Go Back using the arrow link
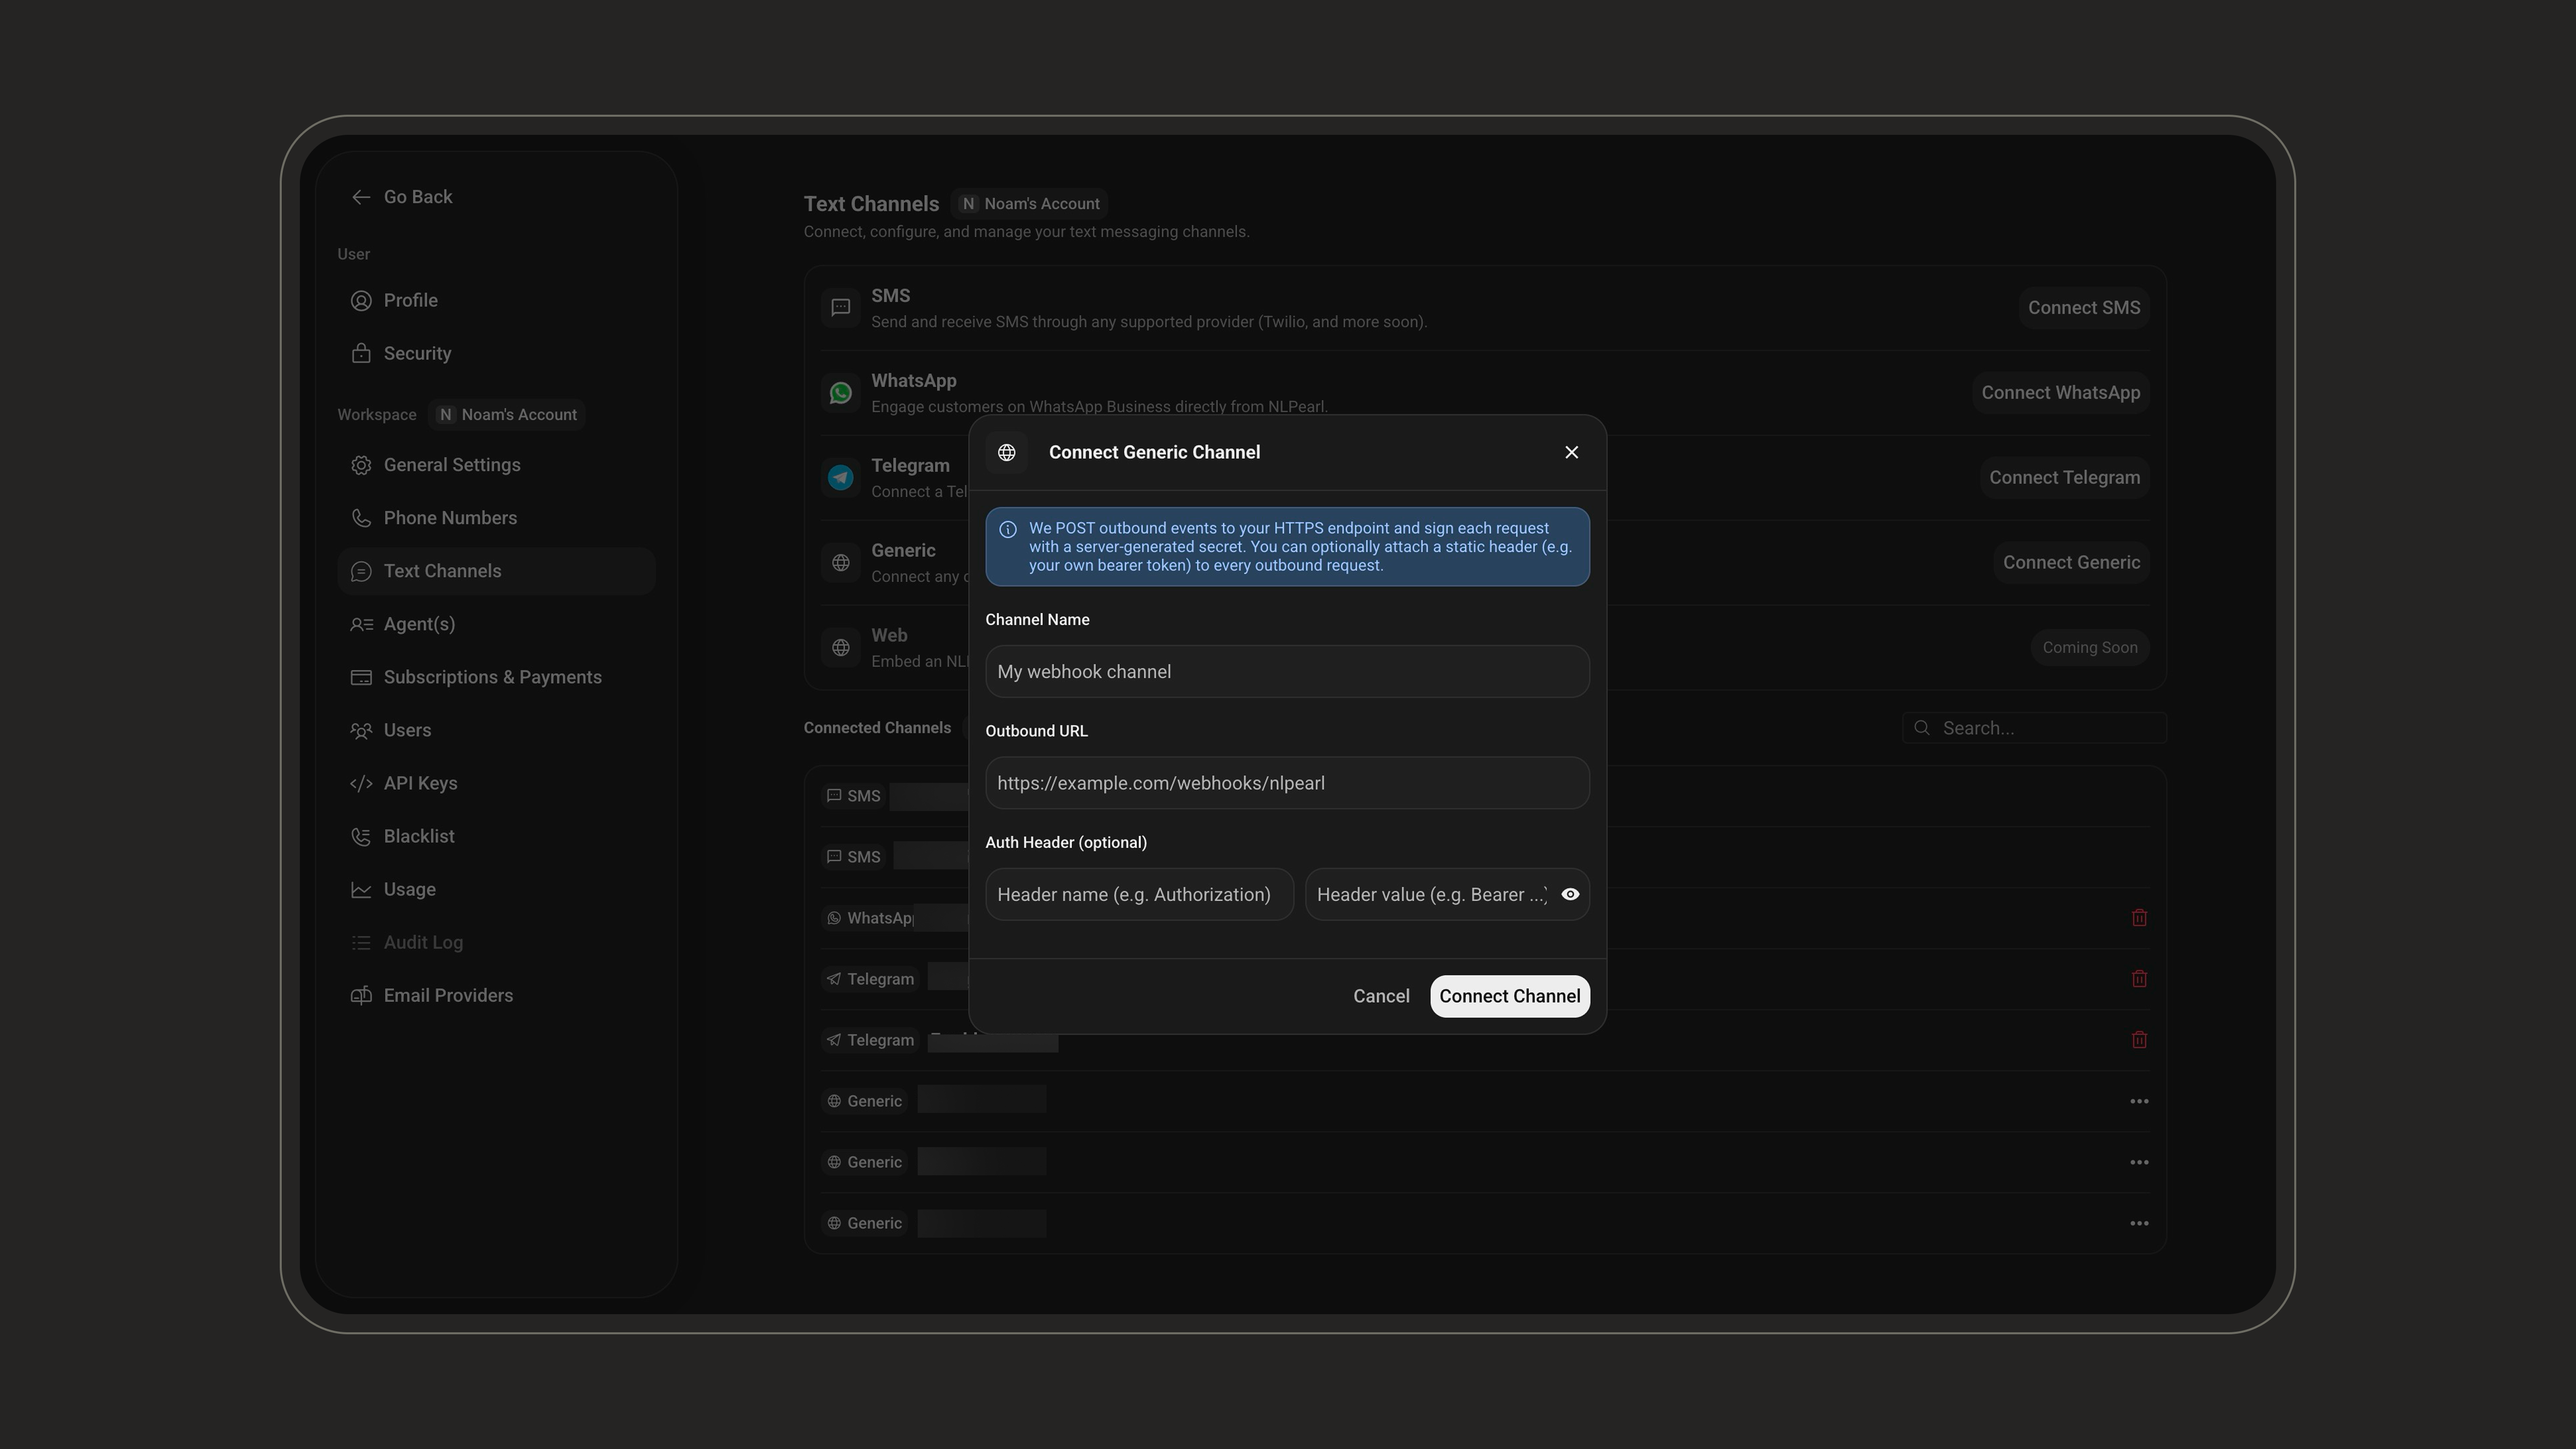Image resolution: width=2576 pixels, height=1449 pixels. click(402, 197)
